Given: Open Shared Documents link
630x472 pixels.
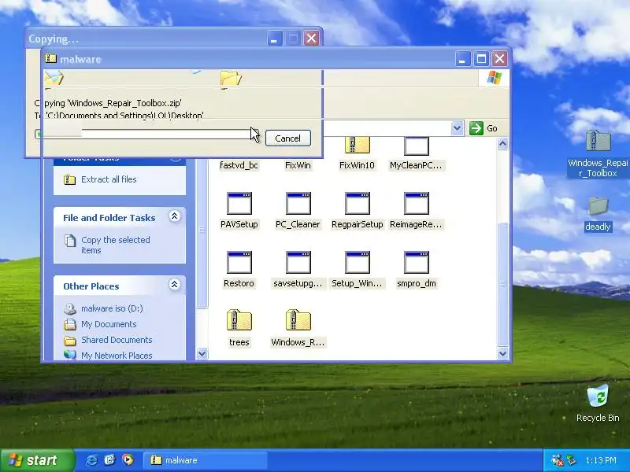Looking at the screenshot, I should [117, 340].
